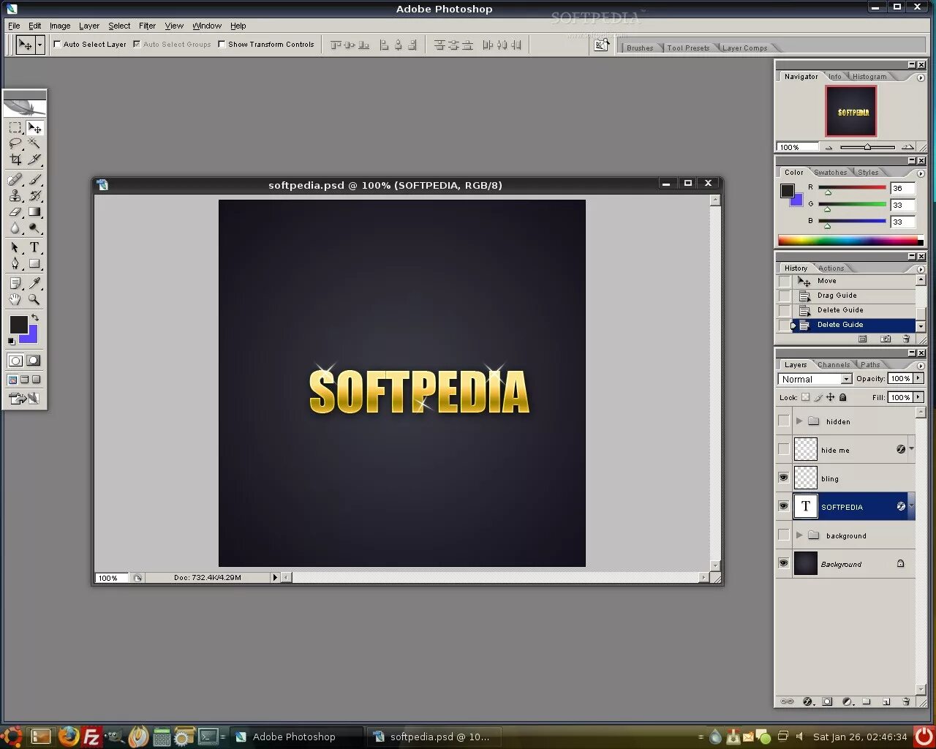This screenshot has height=749, width=936.
Task: Show the 'hide me' layer
Action: pyautogui.click(x=784, y=449)
